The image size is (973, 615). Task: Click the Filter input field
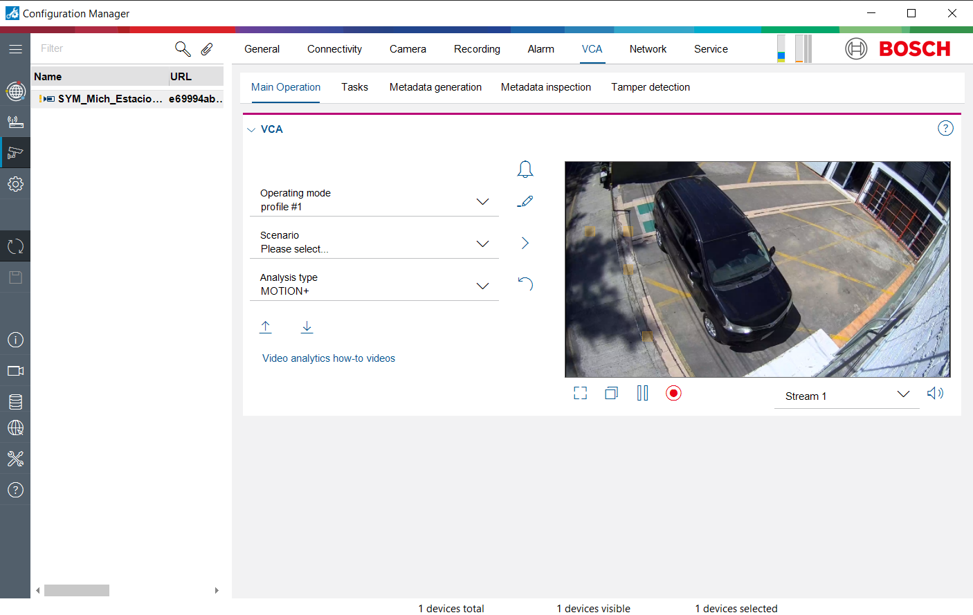point(104,48)
